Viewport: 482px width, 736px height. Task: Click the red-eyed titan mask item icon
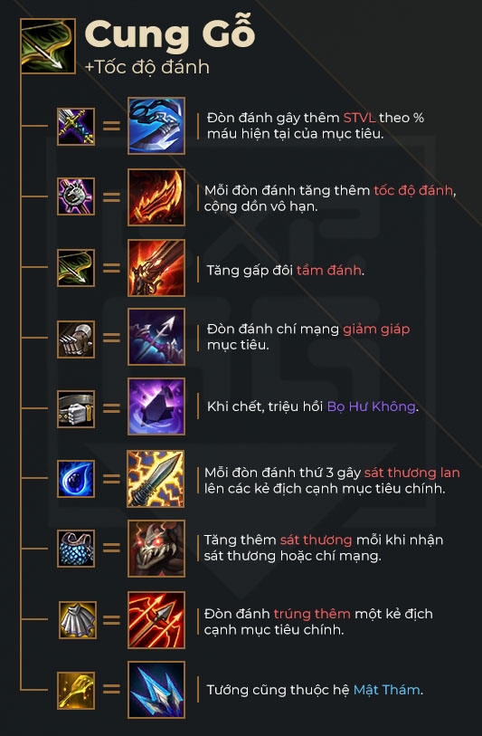click(156, 549)
